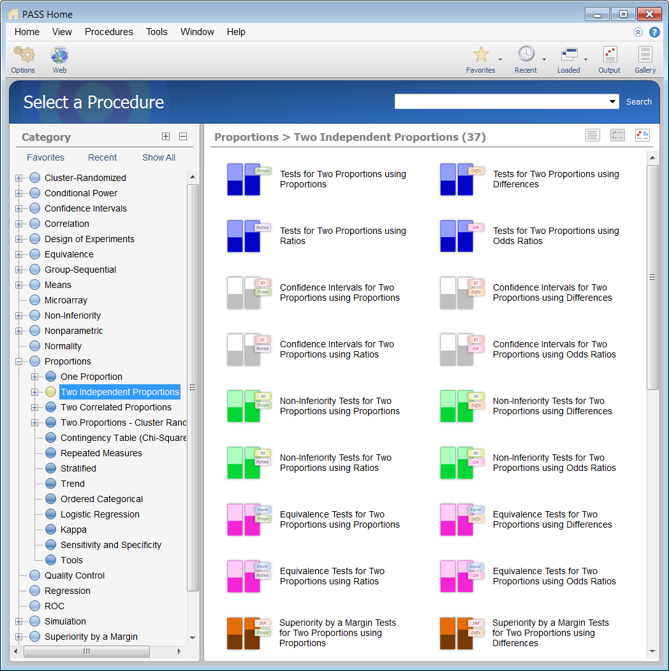This screenshot has width=669, height=671.
Task: Open Tests for Two Proportions using Differences icon
Action: (x=462, y=179)
